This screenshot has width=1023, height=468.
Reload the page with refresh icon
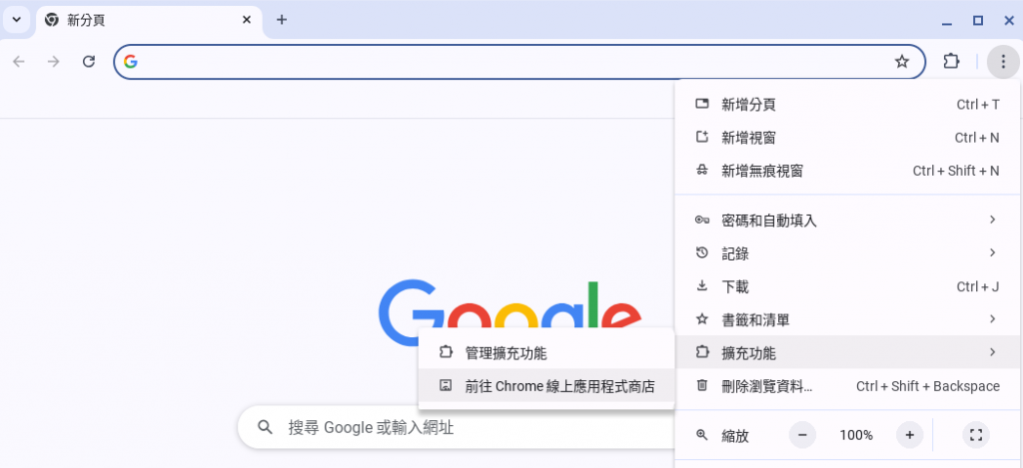pyautogui.click(x=89, y=62)
